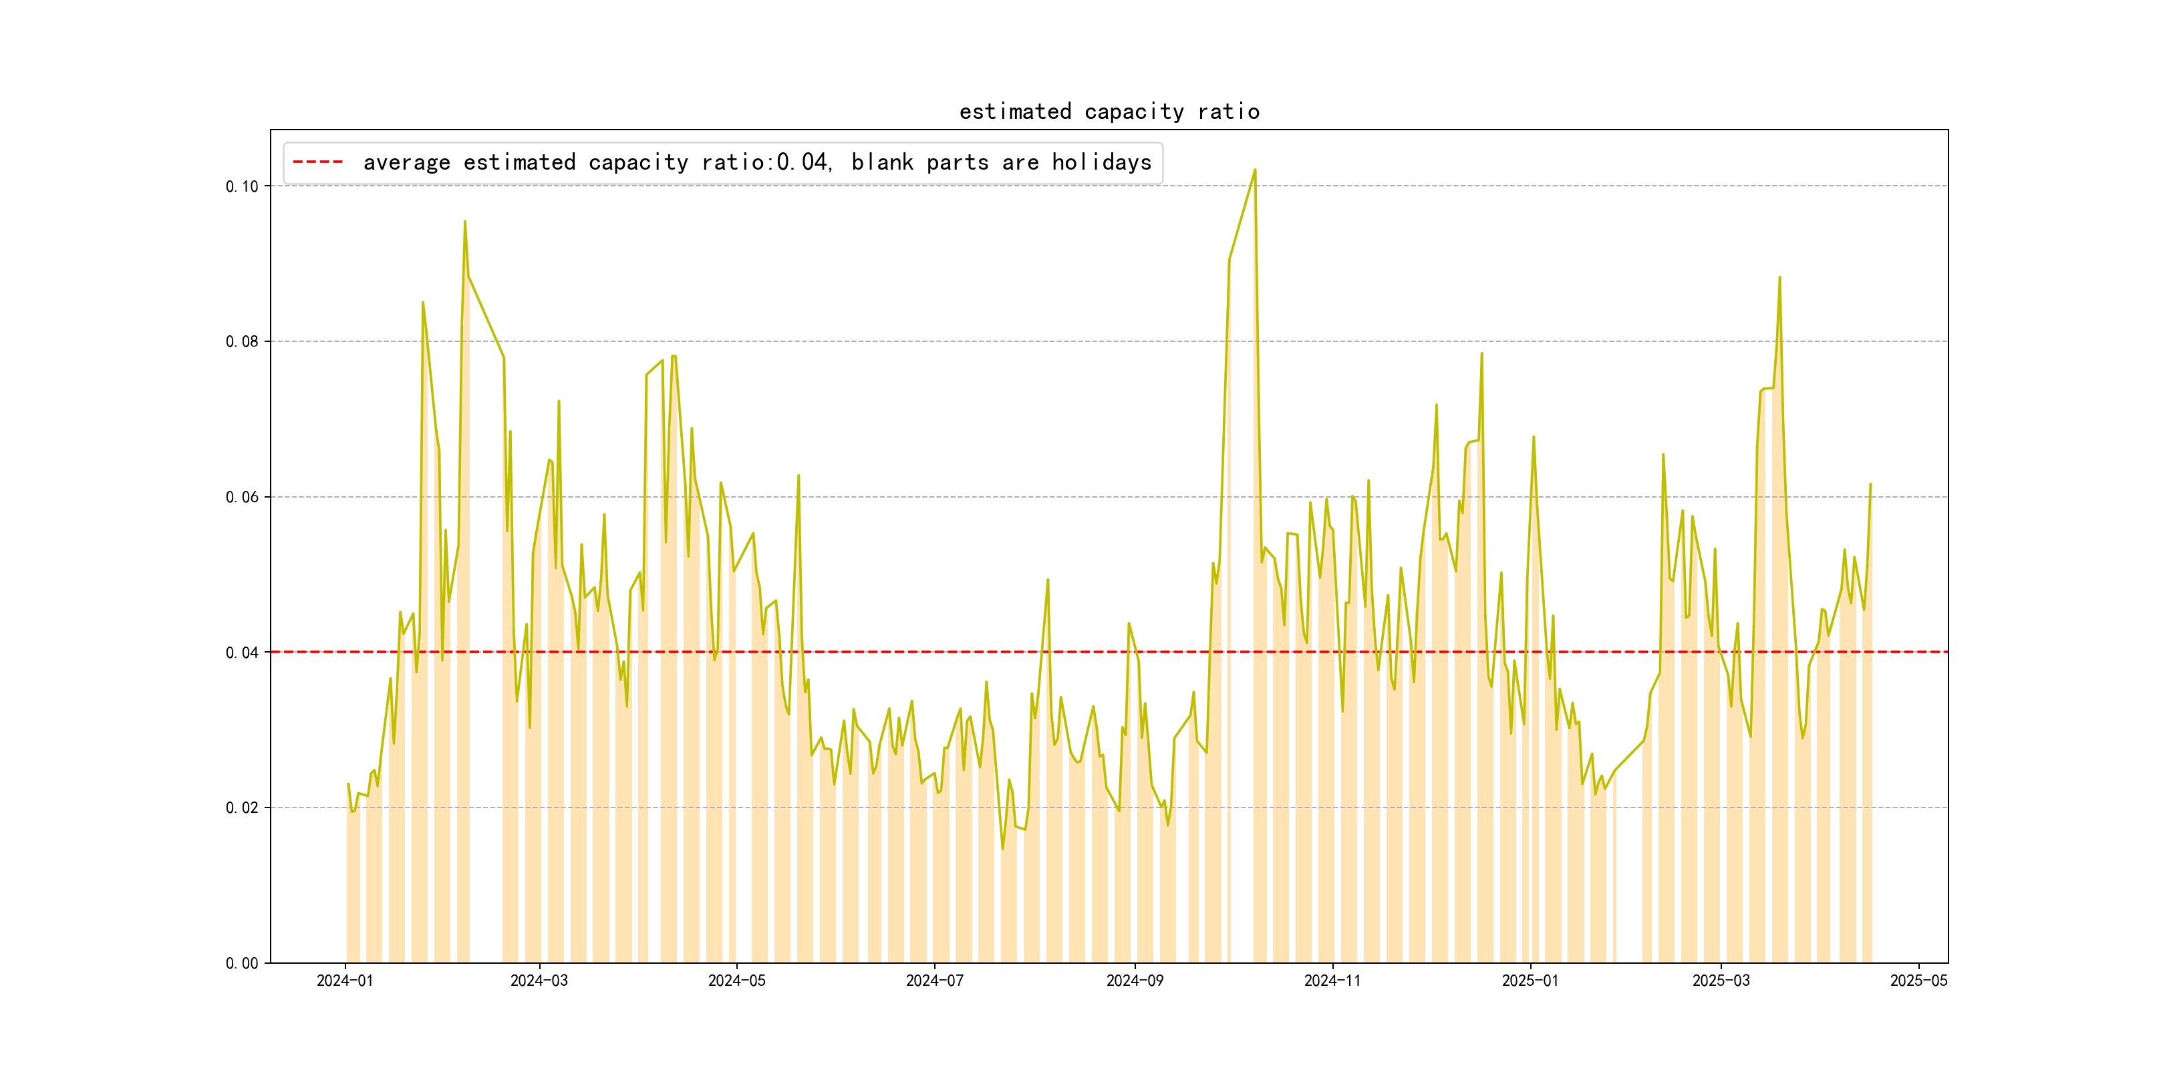The image size is (2165, 1082).
Task: Click the 2024-03 x-axis date label
Action: [x=539, y=981]
